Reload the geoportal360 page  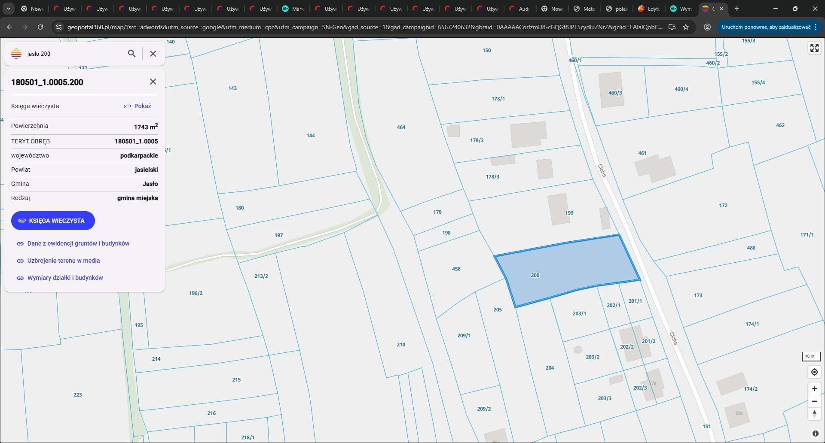pyautogui.click(x=40, y=27)
